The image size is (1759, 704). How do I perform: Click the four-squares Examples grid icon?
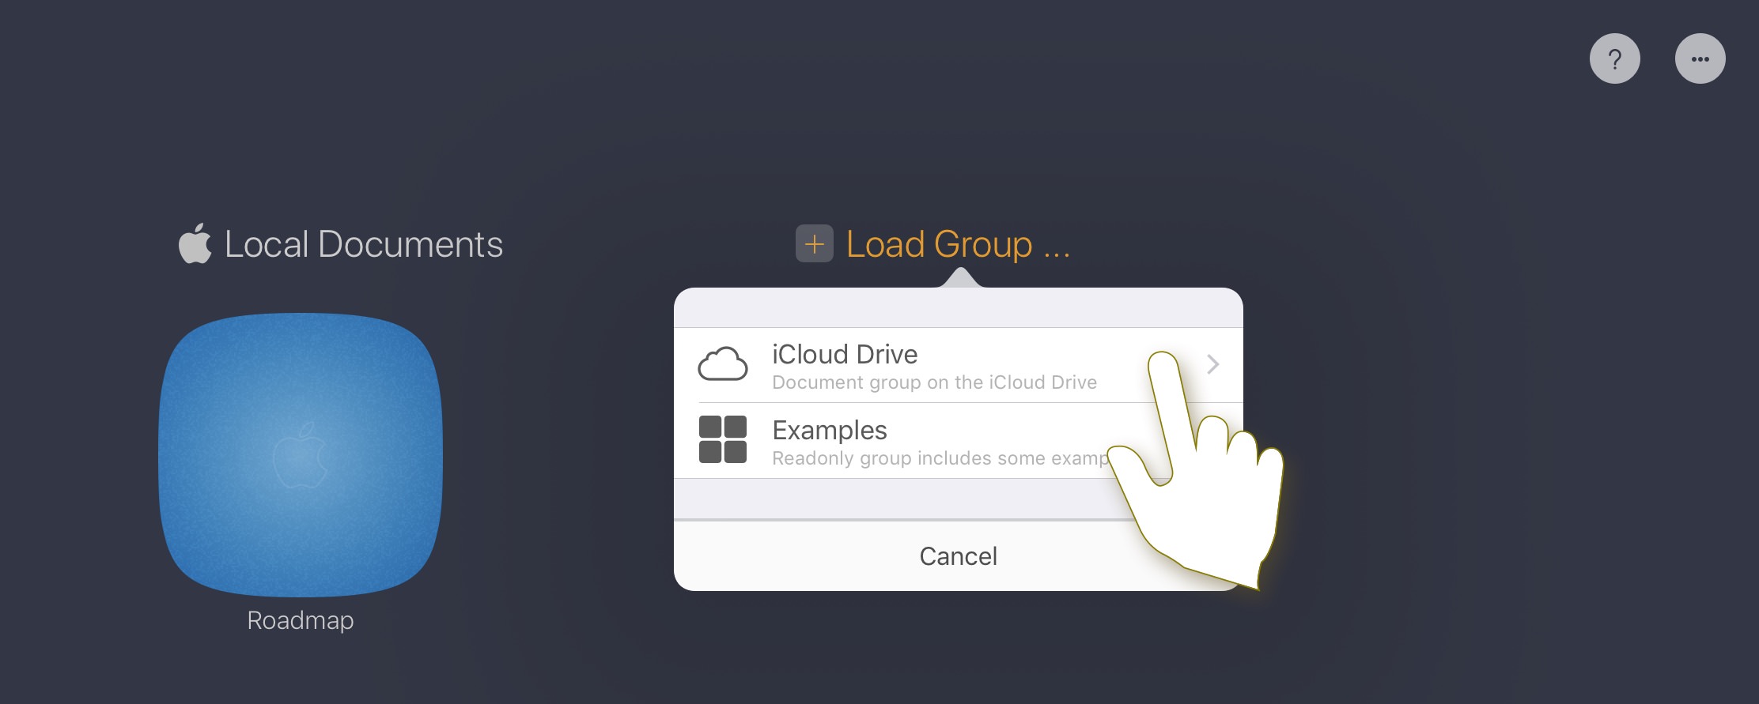tap(722, 439)
